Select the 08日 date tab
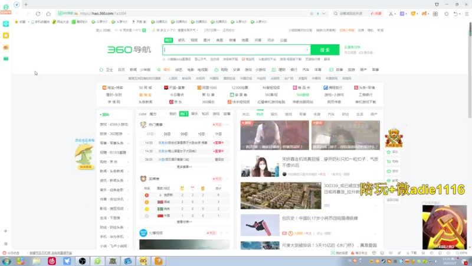The width and height of the screenshot is (472, 266). [167, 134]
